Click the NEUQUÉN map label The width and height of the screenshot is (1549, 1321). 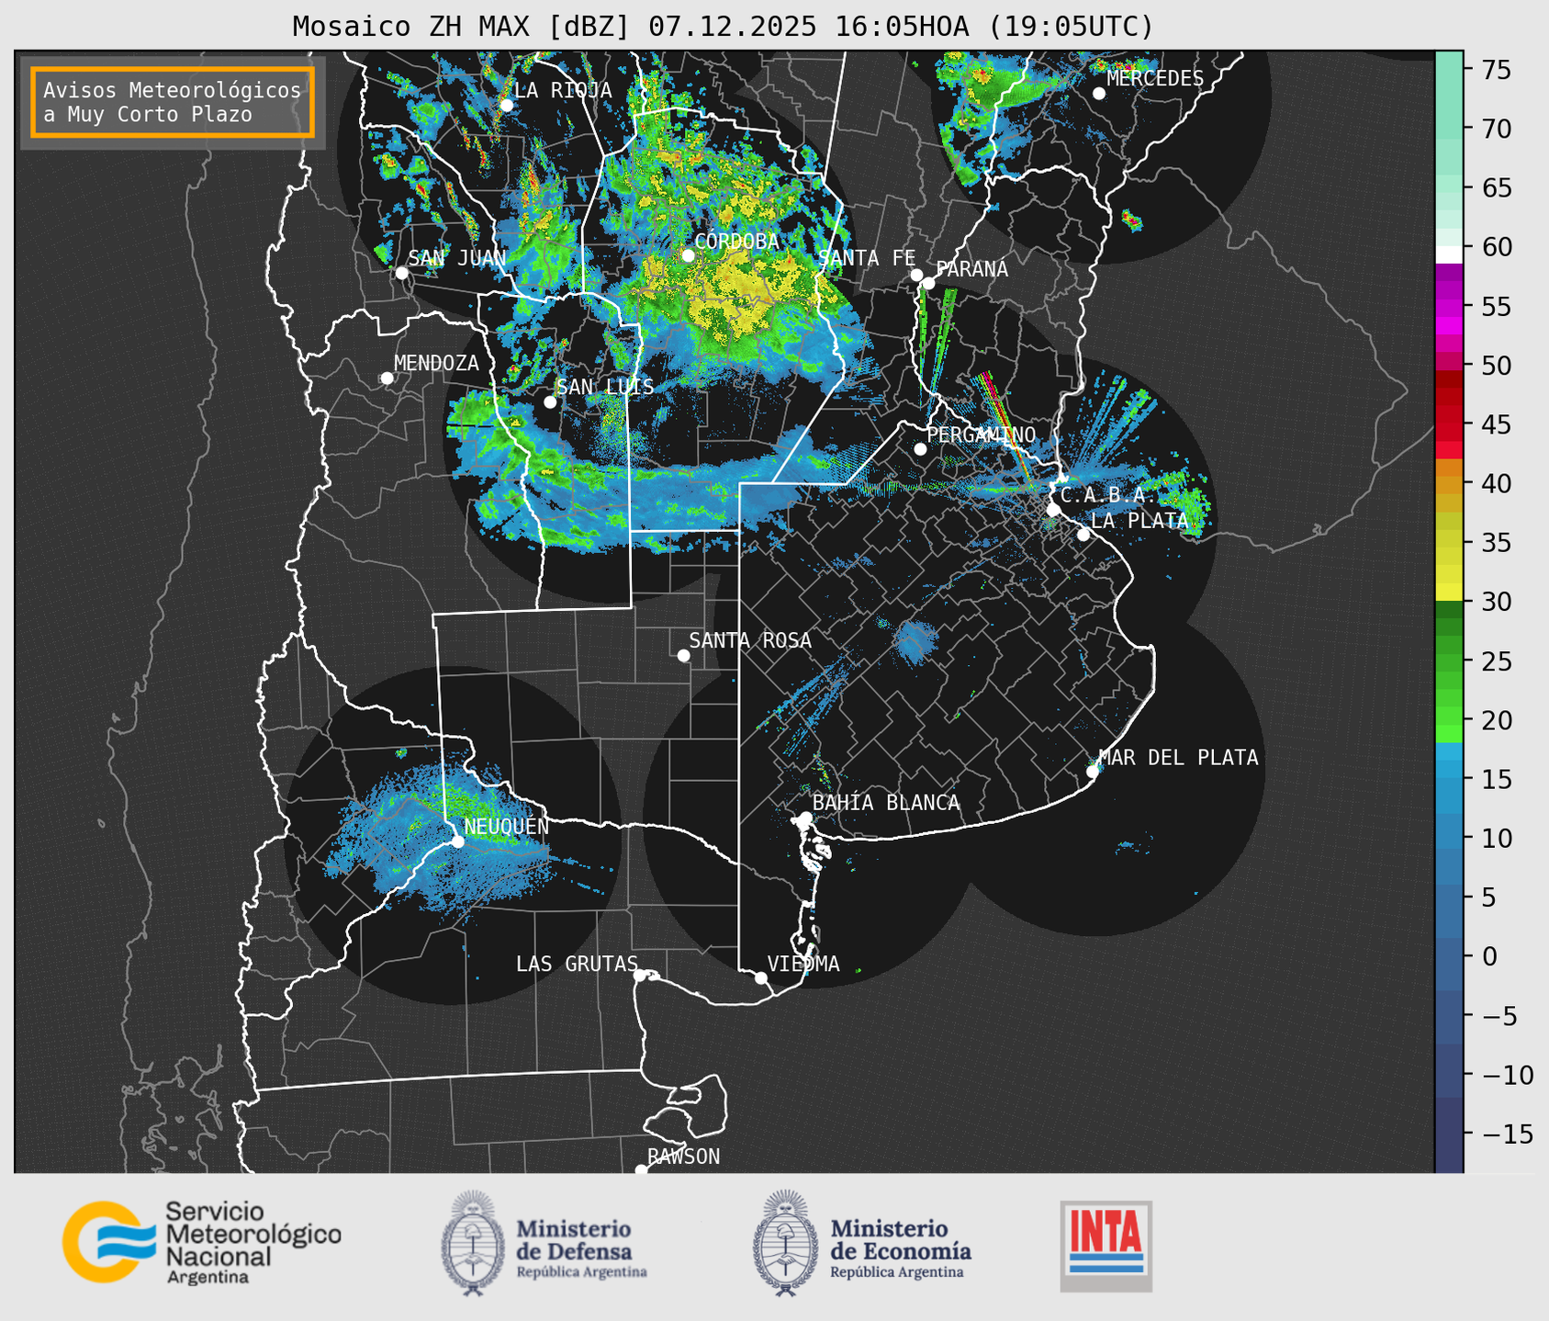pos(507,826)
